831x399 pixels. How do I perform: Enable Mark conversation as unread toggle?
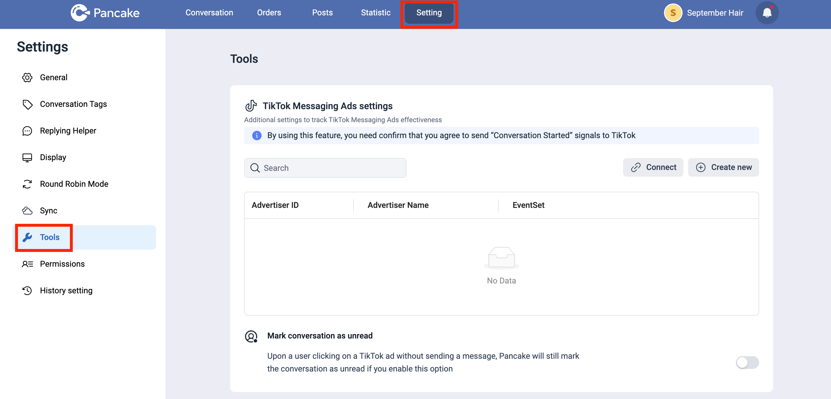(x=747, y=362)
